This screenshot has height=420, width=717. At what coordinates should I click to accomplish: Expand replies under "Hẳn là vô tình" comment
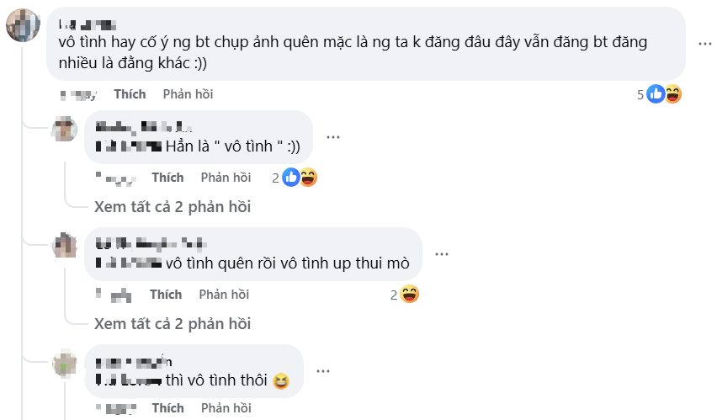[172, 206]
